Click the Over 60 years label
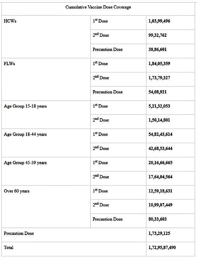 [x=17, y=191]
